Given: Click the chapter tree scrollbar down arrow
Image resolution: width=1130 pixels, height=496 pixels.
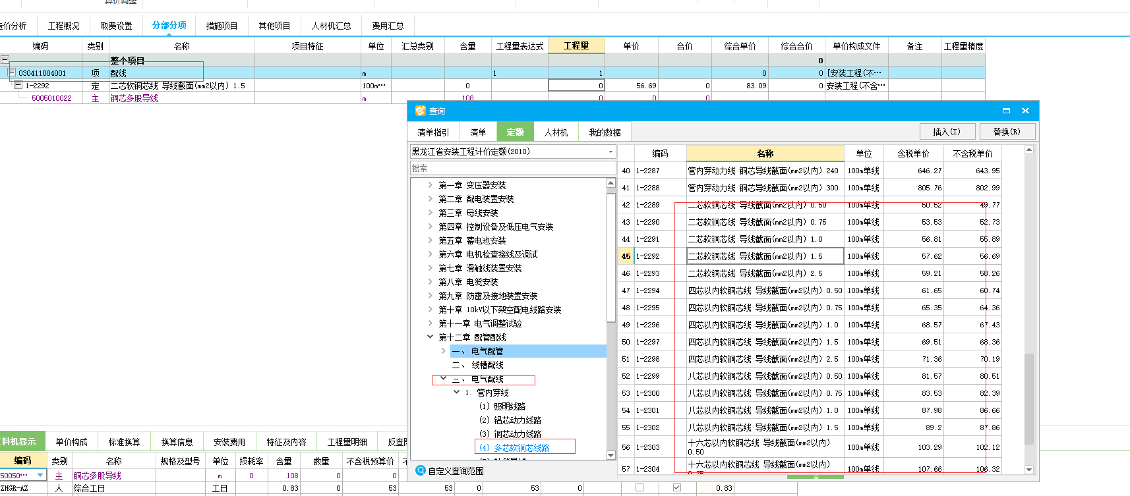Looking at the screenshot, I should 610,455.
